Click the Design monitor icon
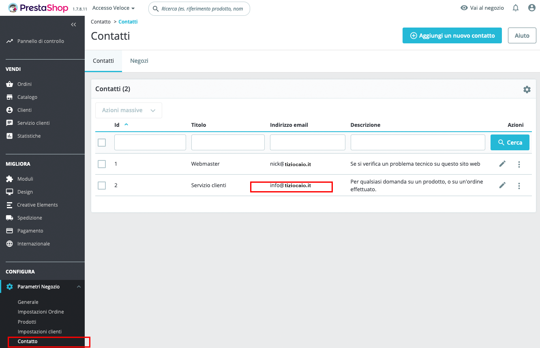Screen dimensions: 540x348 click(10, 192)
